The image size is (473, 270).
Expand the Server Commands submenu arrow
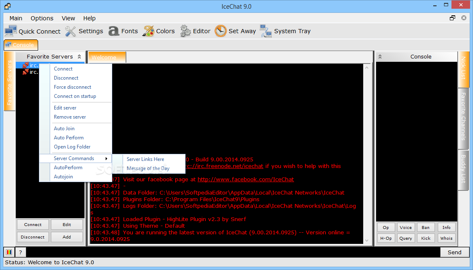coord(106,158)
